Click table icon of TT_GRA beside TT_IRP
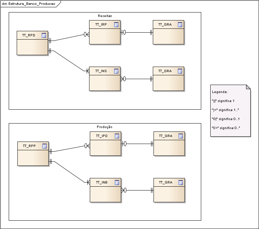259x229 pixels. point(180,25)
